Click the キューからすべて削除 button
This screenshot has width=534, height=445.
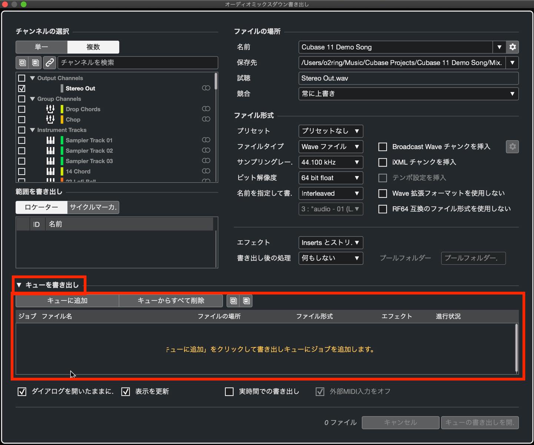(x=171, y=301)
